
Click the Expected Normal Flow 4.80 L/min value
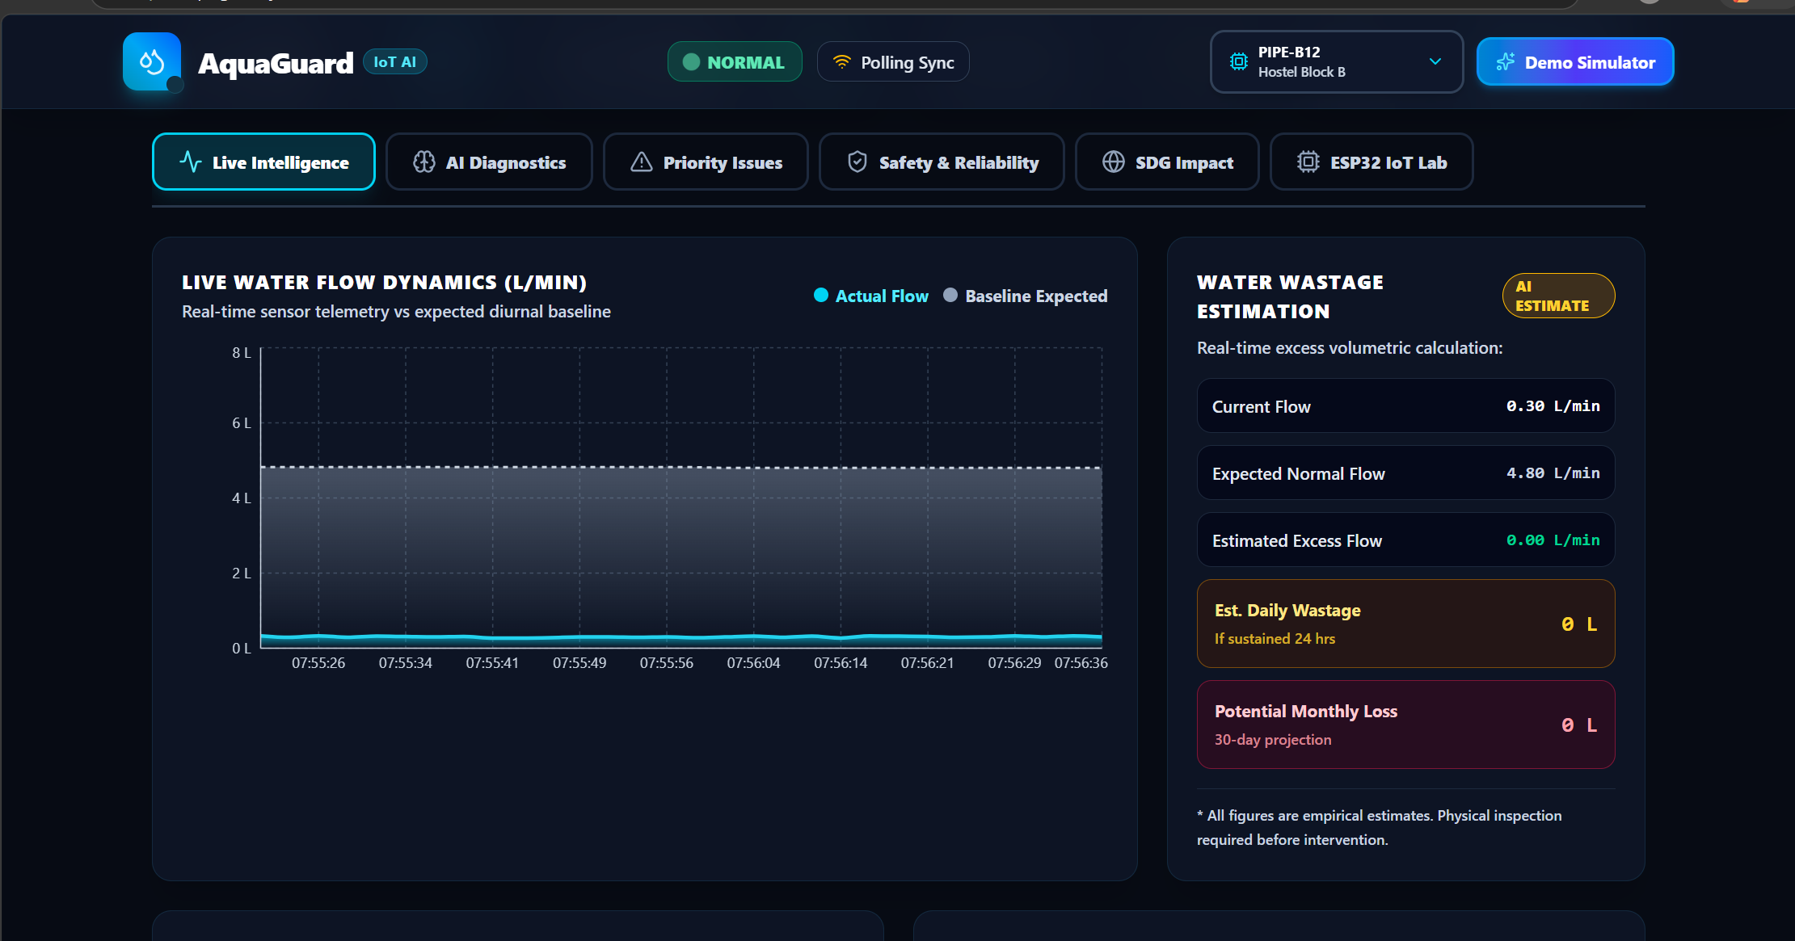[1553, 473]
